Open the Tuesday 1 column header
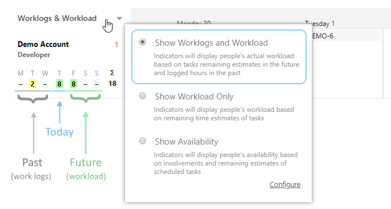This screenshot has width=391, height=209. point(320,24)
